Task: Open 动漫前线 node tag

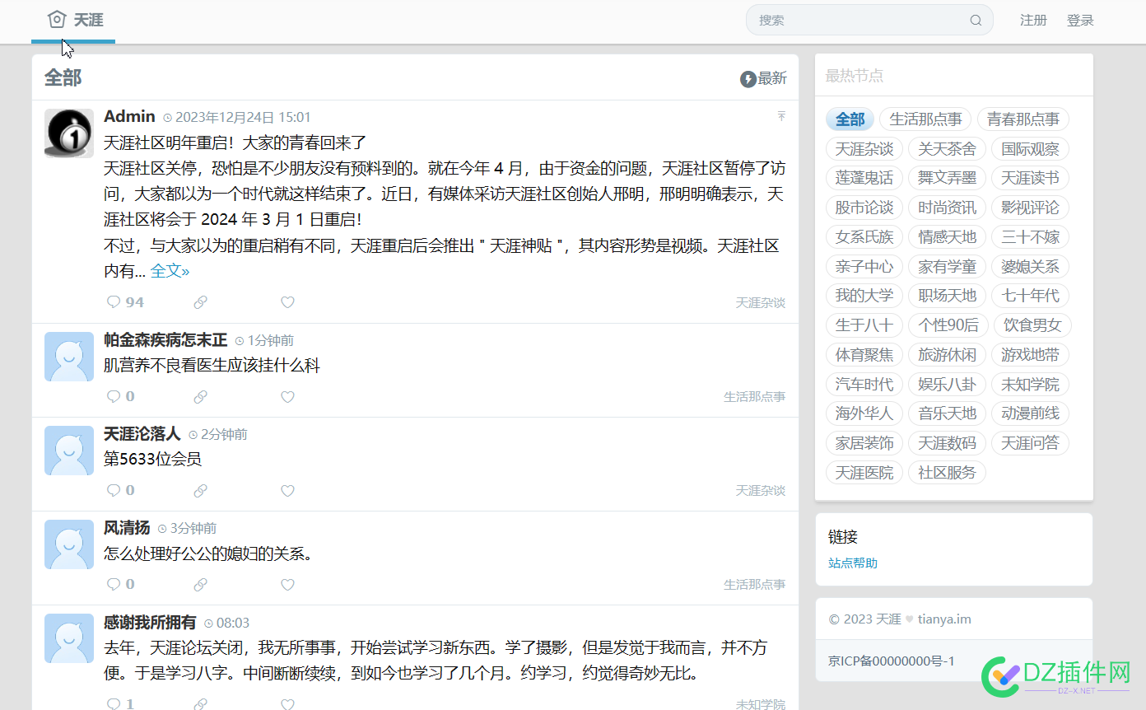Action: (1030, 413)
